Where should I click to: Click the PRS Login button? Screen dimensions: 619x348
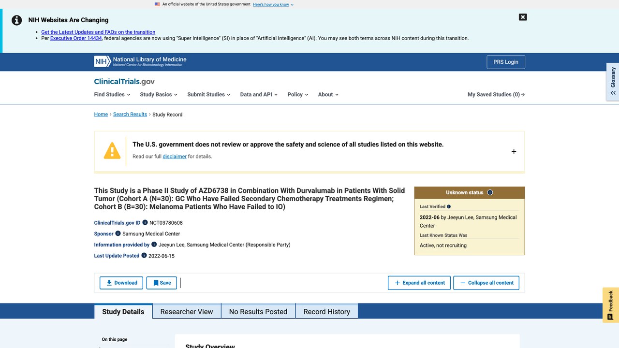(x=506, y=62)
